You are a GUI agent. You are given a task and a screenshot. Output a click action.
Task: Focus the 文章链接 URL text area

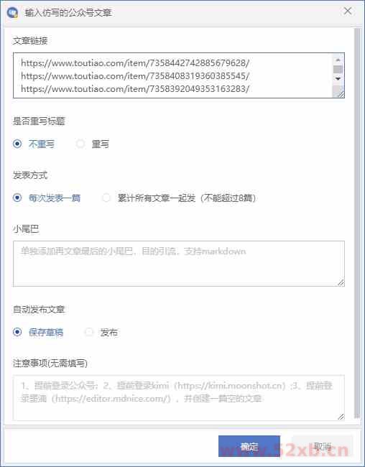173,75
